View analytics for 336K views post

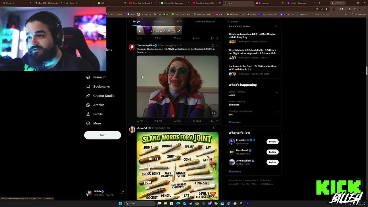(x=197, y=121)
